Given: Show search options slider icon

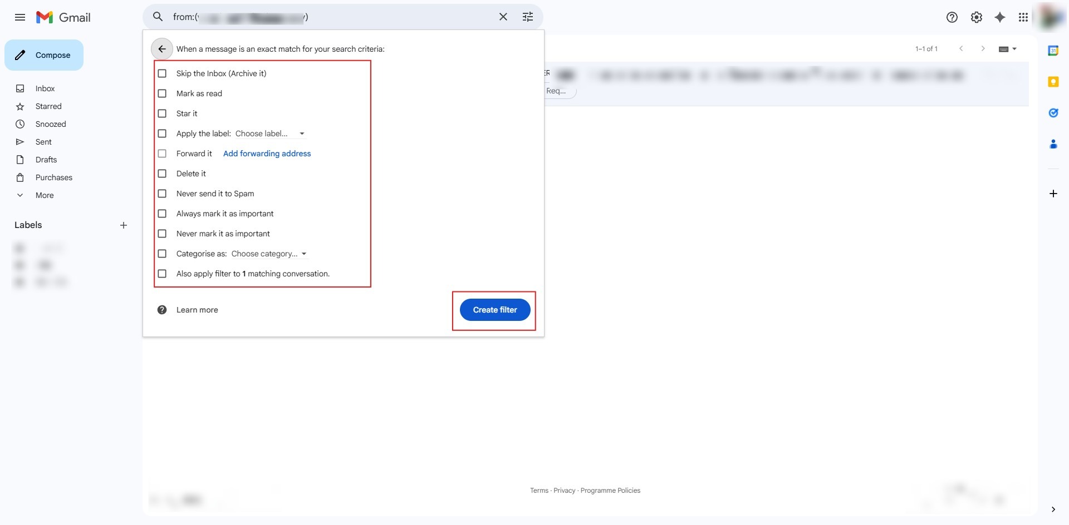Looking at the screenshot, I should [527, 17].
